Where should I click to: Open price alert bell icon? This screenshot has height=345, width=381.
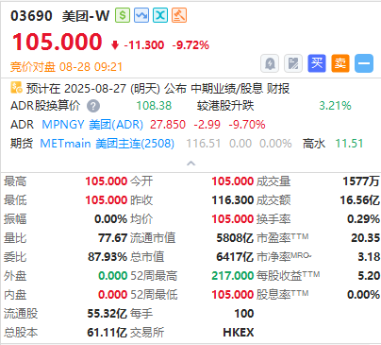(x=270, y=63)
